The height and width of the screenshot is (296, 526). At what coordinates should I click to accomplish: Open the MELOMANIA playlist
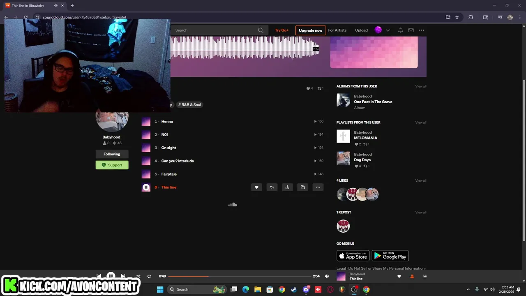(x=365, y=138)
